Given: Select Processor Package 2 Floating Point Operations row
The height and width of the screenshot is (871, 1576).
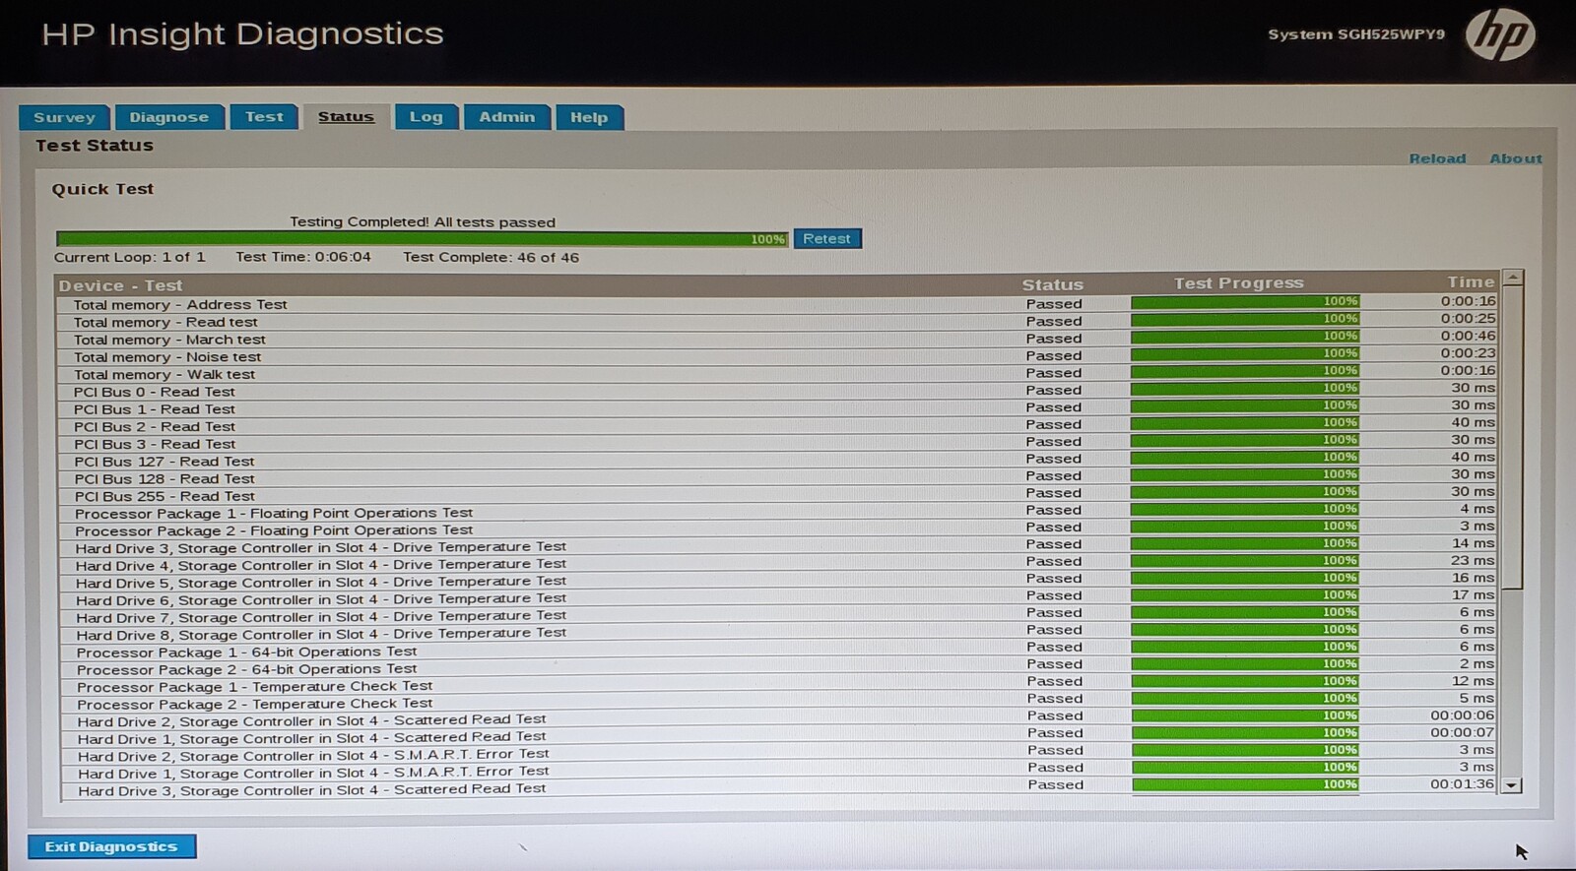Looking at the screenshot, I should pyautogui.click(x=777, y=530).
